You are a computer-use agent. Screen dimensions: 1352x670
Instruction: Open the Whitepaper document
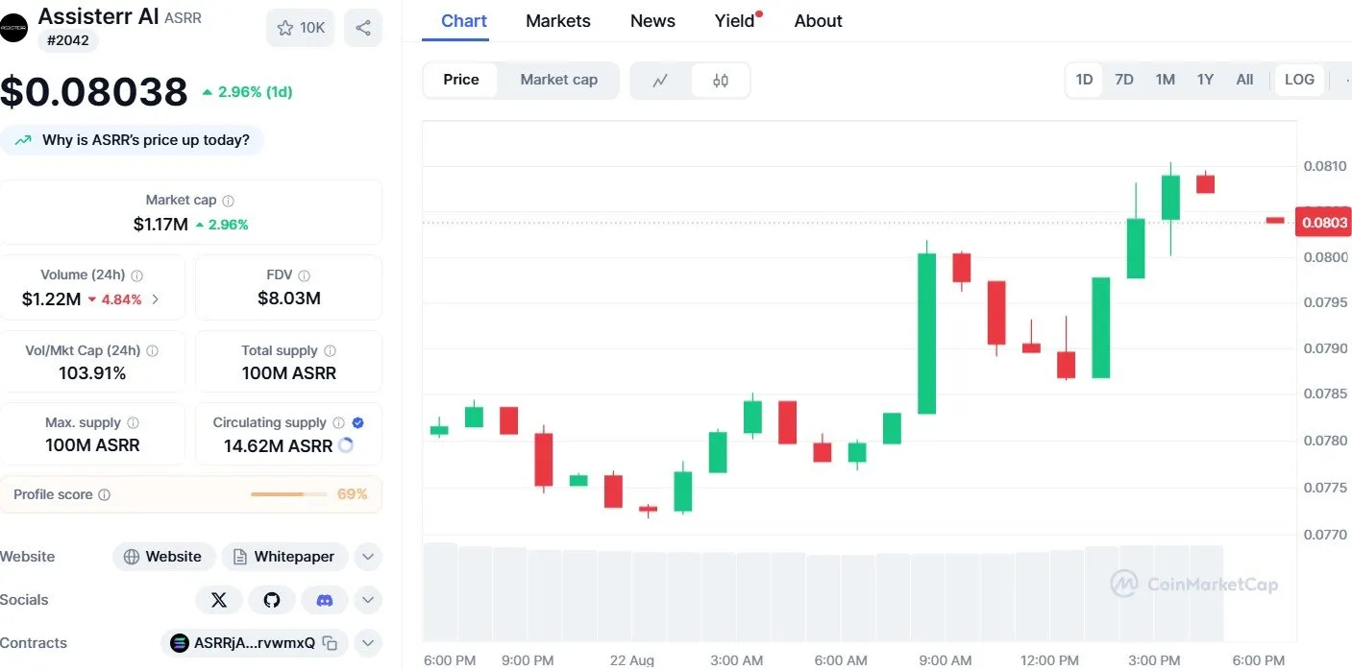click(284, 557)
